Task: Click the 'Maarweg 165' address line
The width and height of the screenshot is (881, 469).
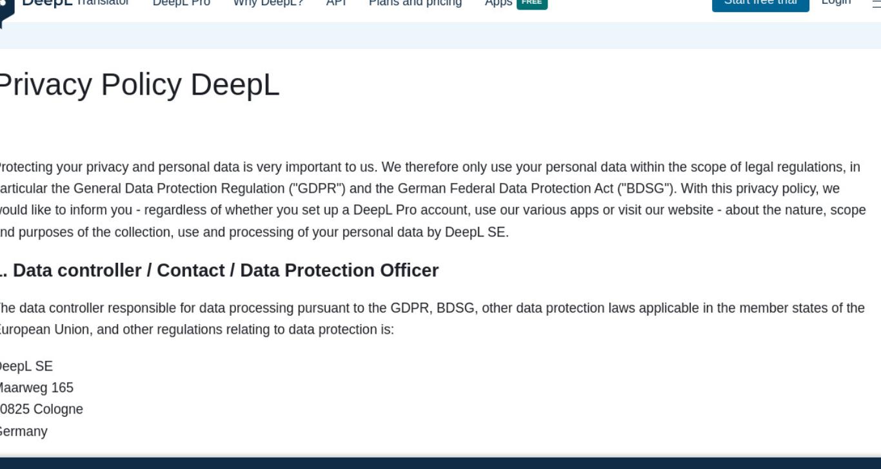Action: pyautogui.click(x=36, y=388)
